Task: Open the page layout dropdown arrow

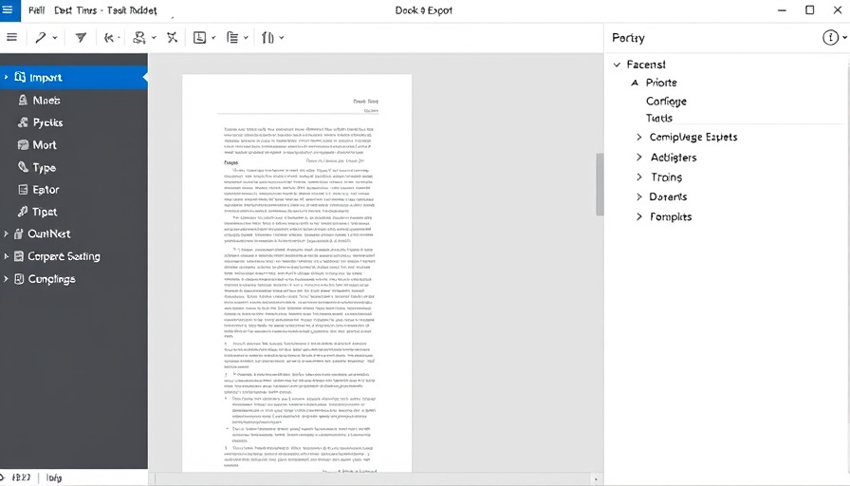Action: click(213, 38)
